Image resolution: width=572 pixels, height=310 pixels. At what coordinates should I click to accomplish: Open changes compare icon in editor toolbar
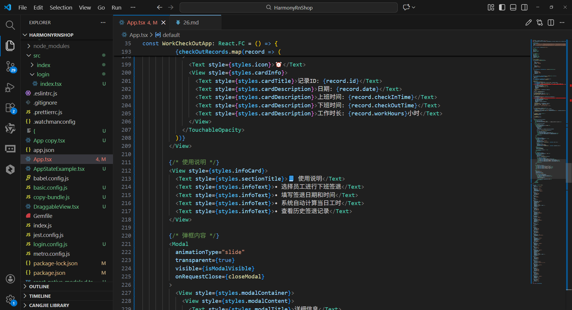(540, 23)
